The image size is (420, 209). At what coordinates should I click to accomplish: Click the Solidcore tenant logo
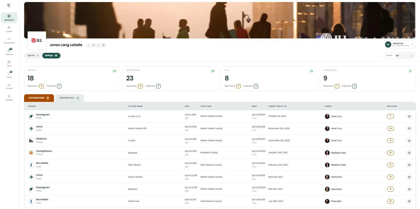tap(31, 141)
